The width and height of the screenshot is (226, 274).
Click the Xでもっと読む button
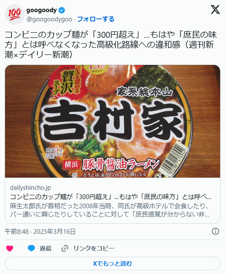click(113, 264)
